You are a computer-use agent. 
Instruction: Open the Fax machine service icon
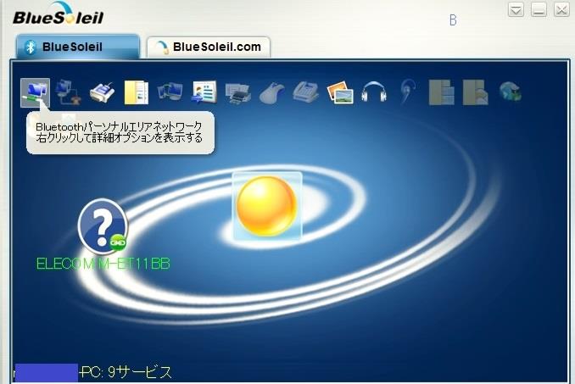305,92
